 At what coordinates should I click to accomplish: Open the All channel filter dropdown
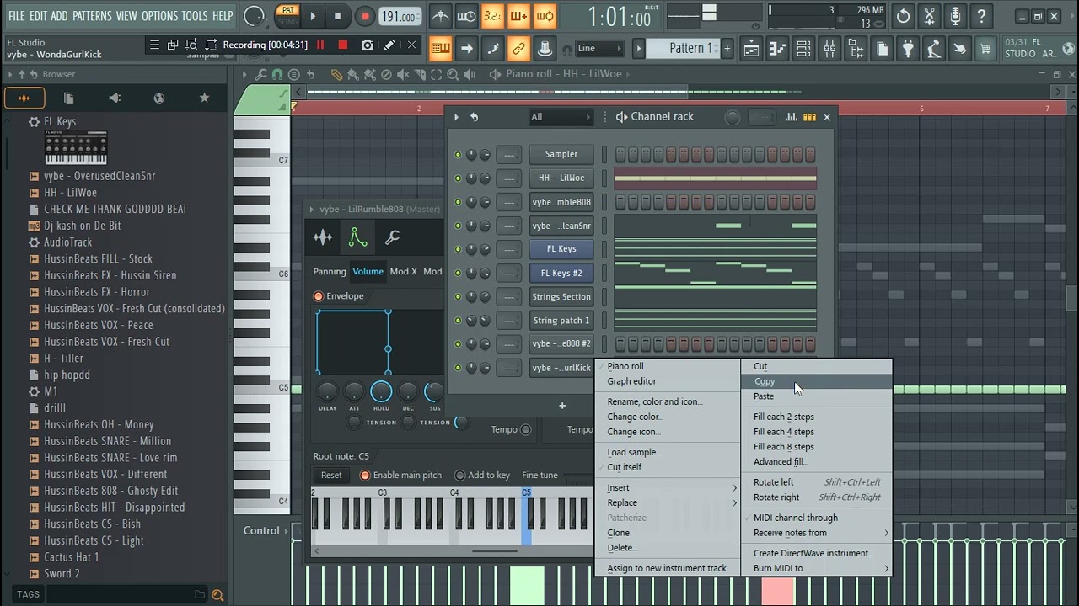(560, 117)
